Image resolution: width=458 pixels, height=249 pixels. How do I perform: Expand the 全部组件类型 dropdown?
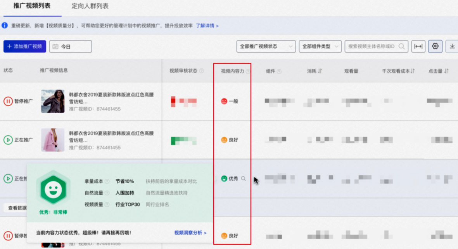[320, 46]
